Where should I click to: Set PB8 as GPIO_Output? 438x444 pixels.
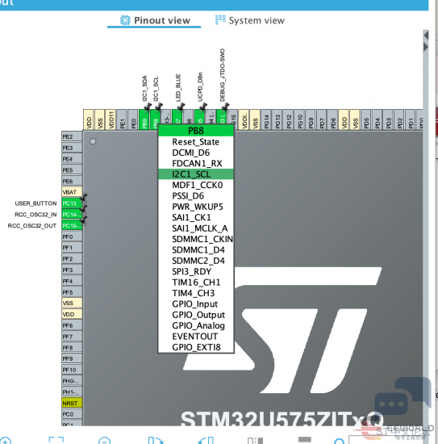(x=196, y=315)
